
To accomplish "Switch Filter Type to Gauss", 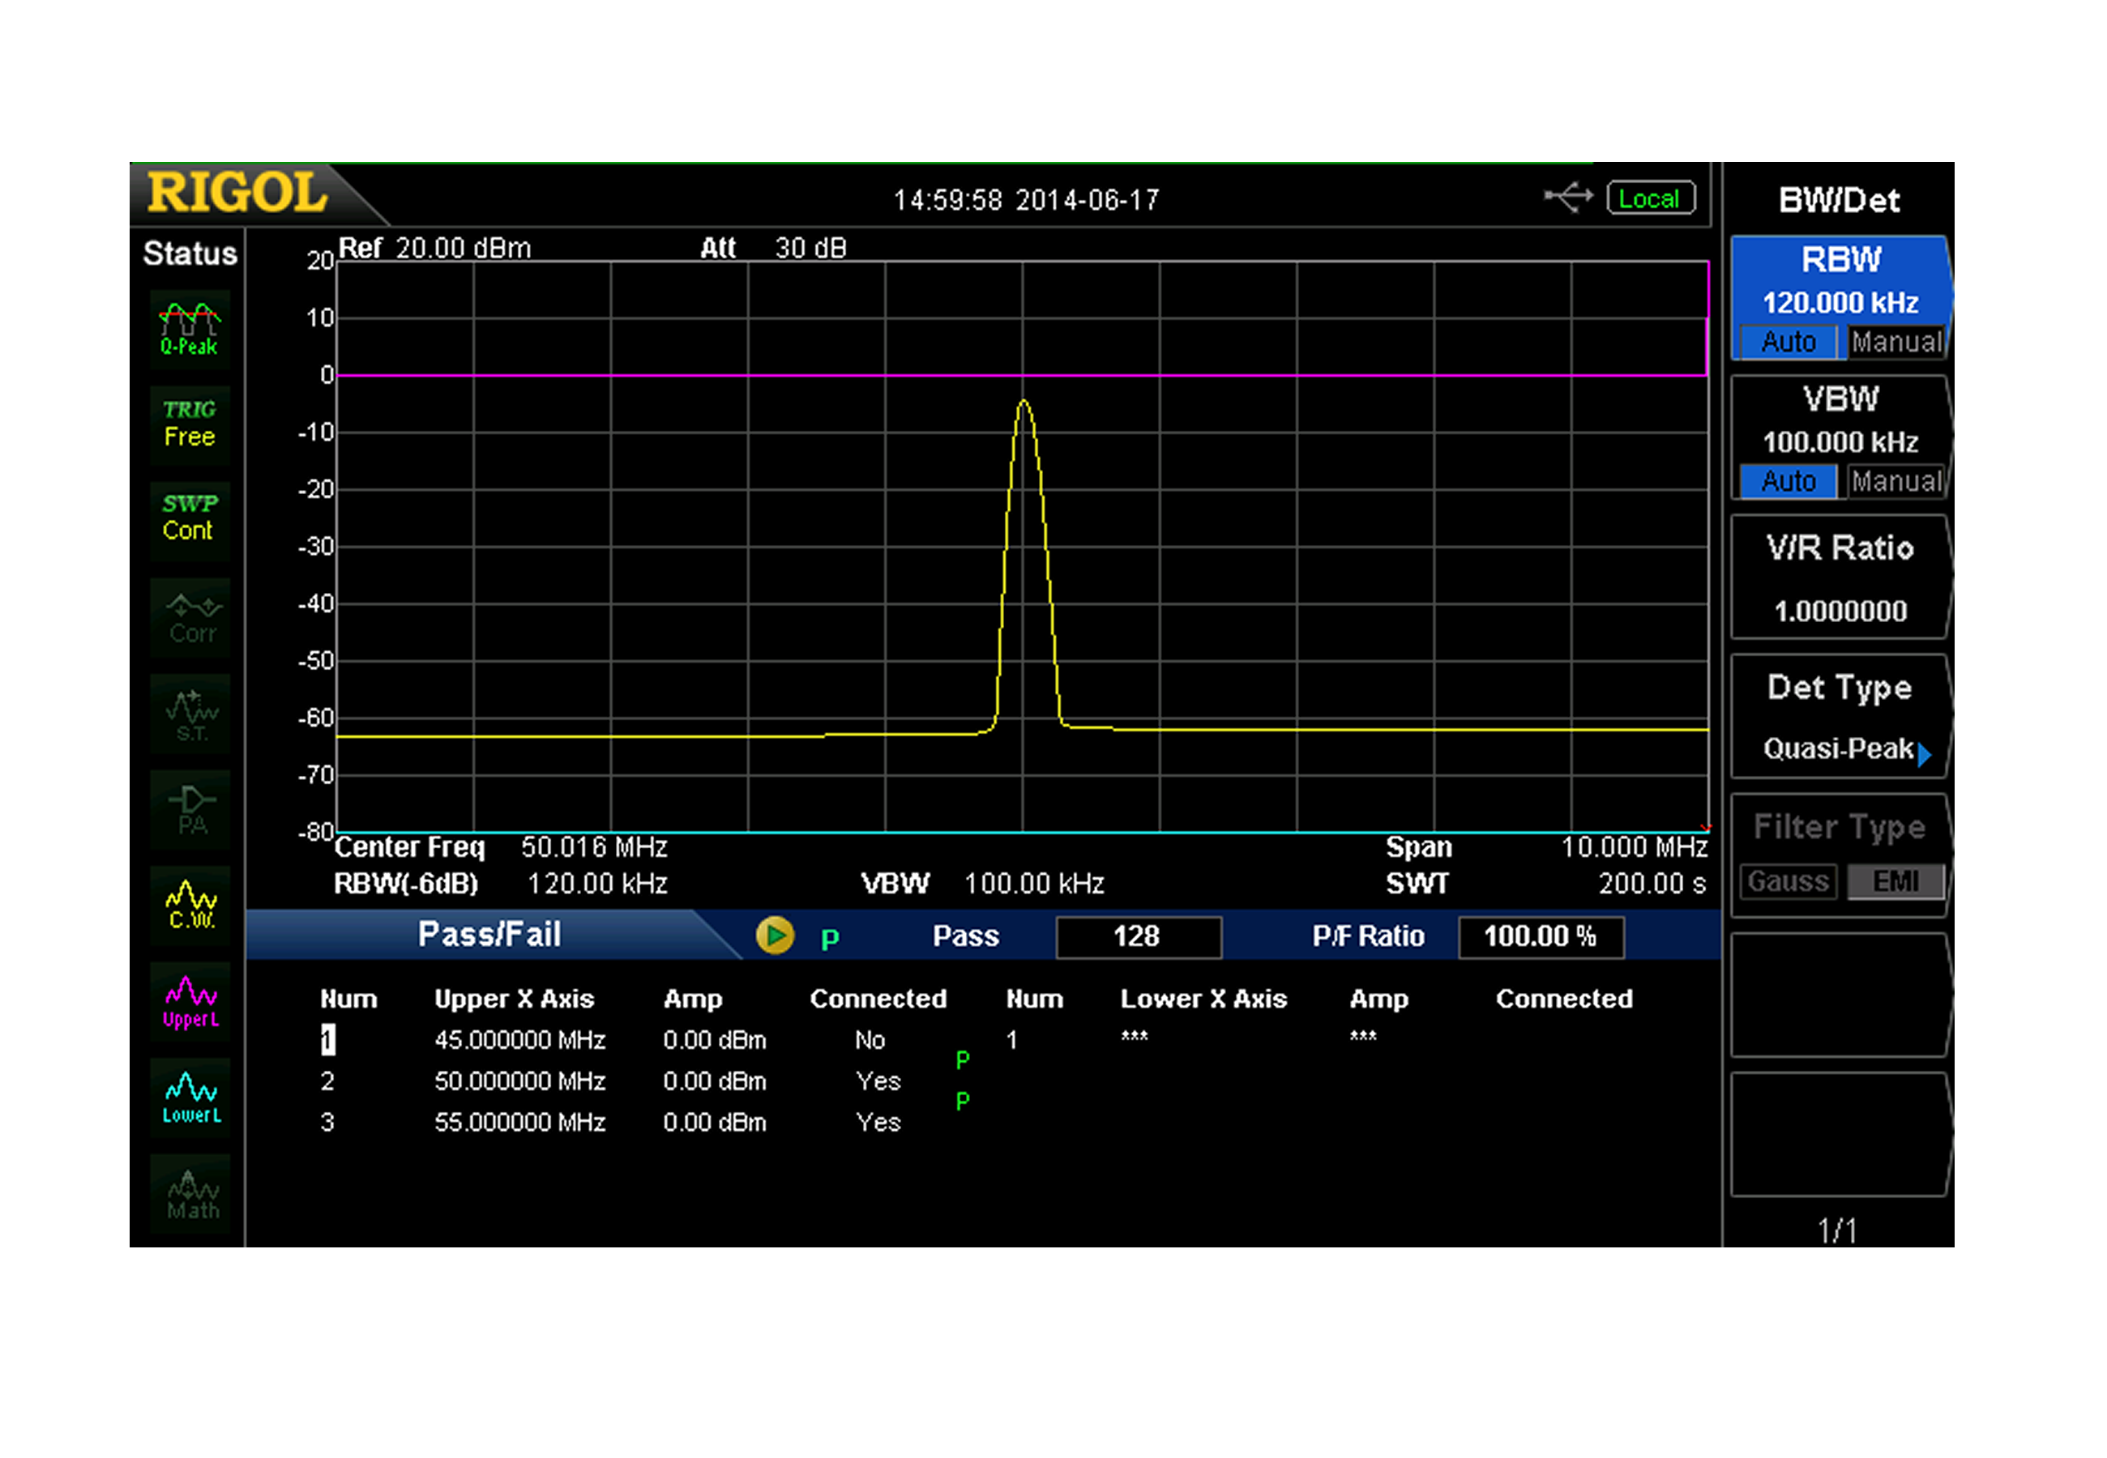I will (1789, 881).
